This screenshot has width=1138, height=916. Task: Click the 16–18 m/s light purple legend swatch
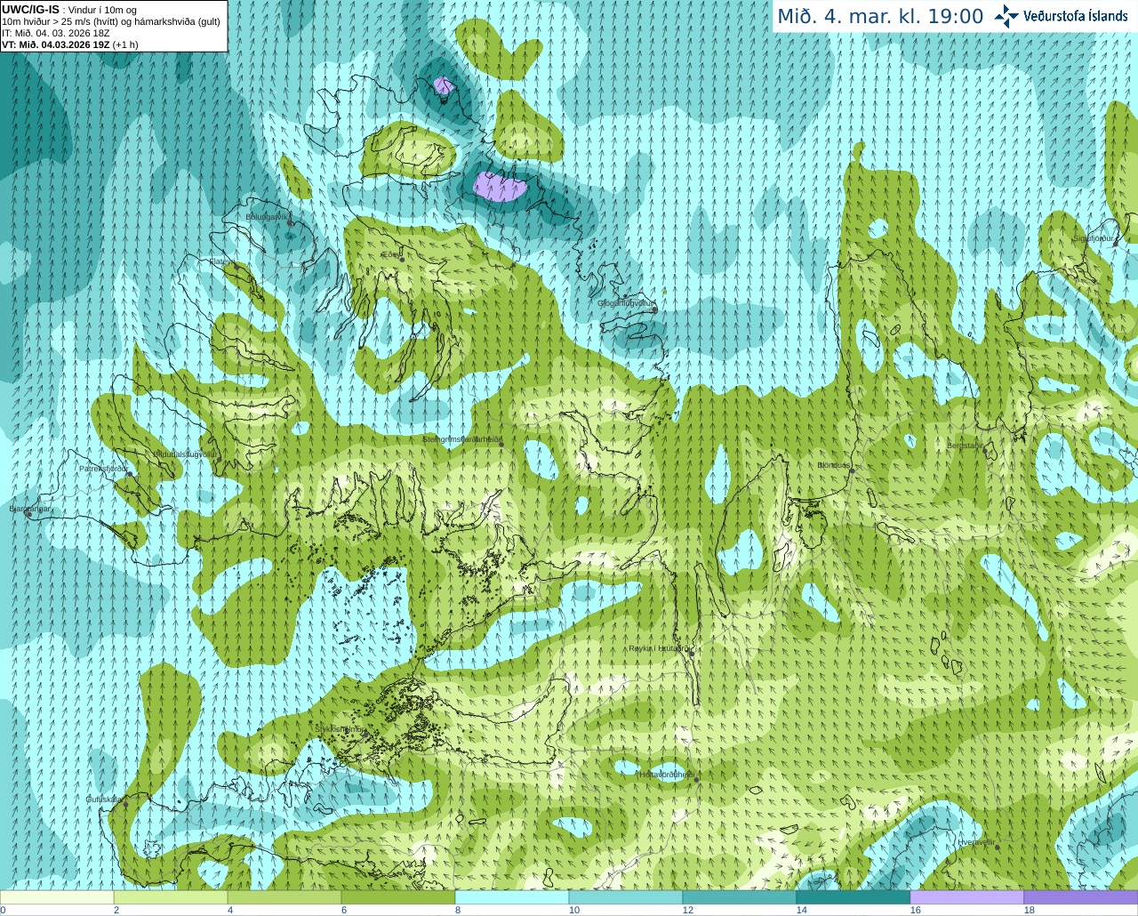(967, 897)
